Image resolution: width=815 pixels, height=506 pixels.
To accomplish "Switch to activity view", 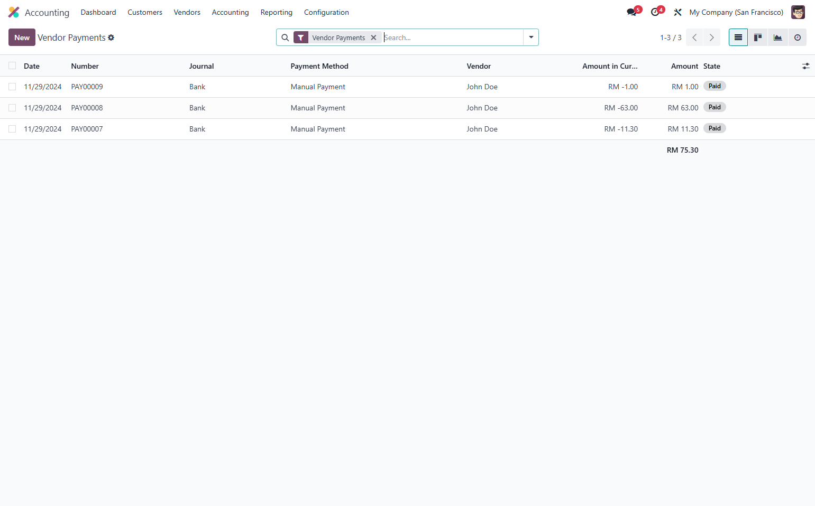I will (797, 38).
